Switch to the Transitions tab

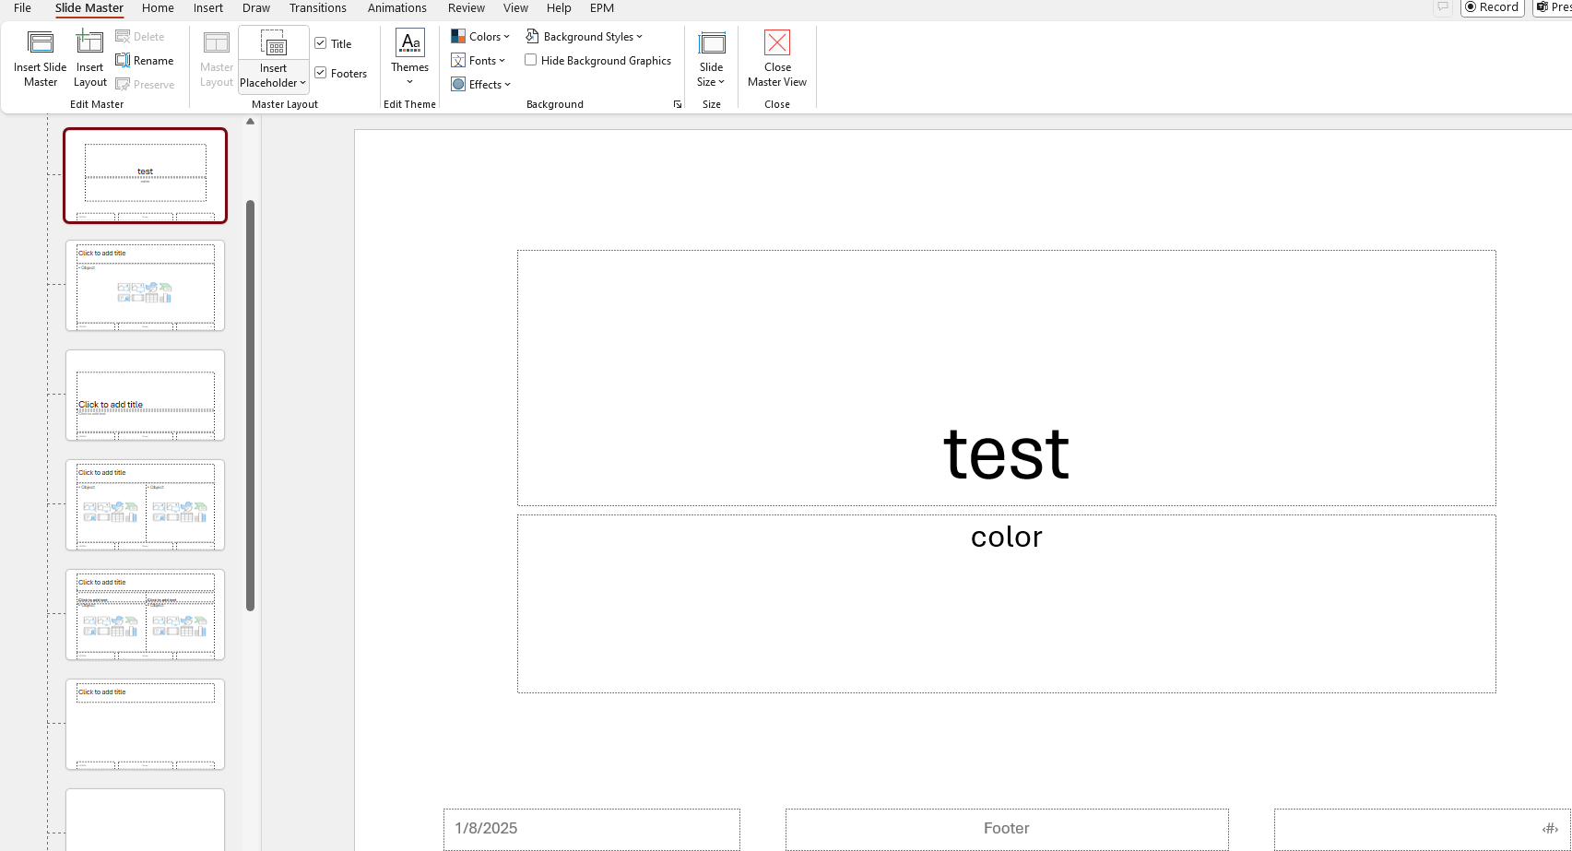(317, 8)
